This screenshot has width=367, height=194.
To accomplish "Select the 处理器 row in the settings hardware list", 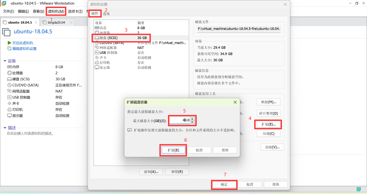I will tap(141, 33).
